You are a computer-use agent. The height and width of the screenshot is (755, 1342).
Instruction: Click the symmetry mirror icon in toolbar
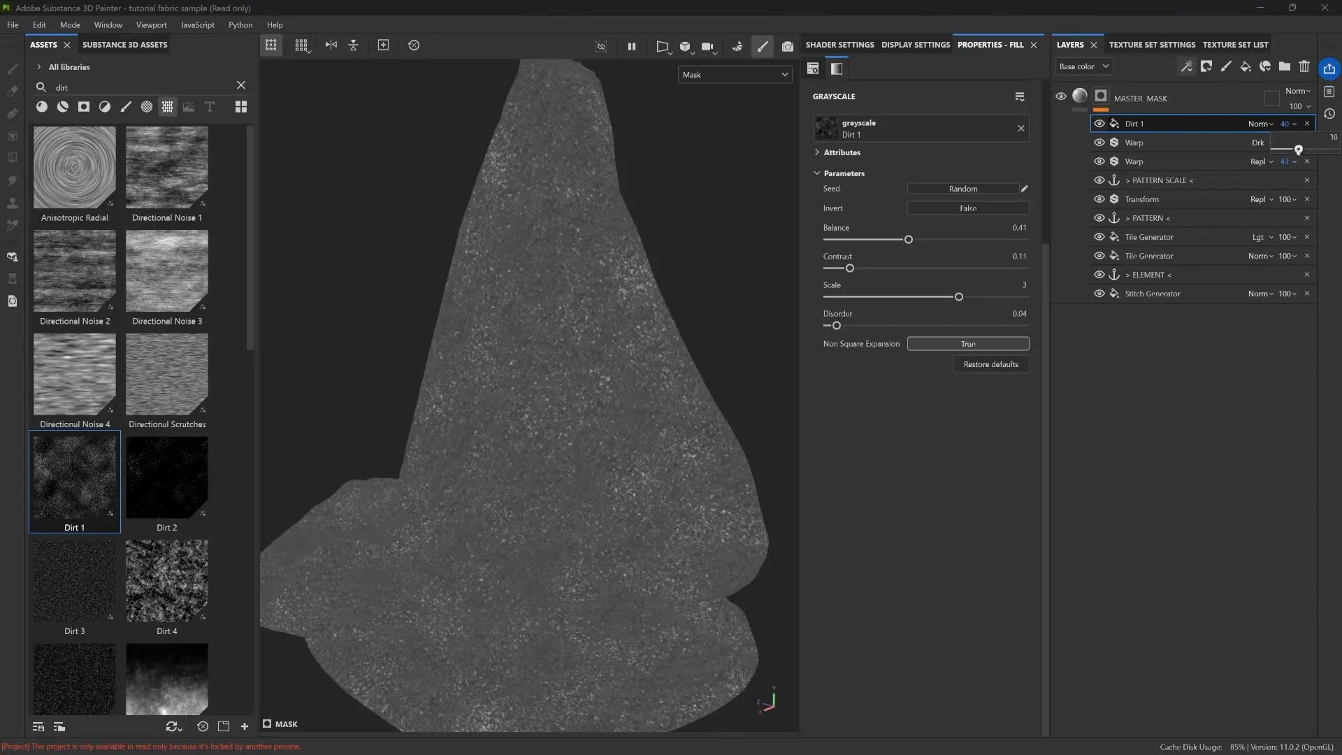(331, 45)
